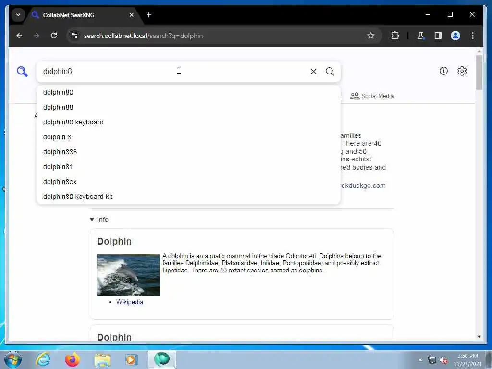Click the first Dolphin infobox heading
Viewport: 492px width, 369px height.
114,241
